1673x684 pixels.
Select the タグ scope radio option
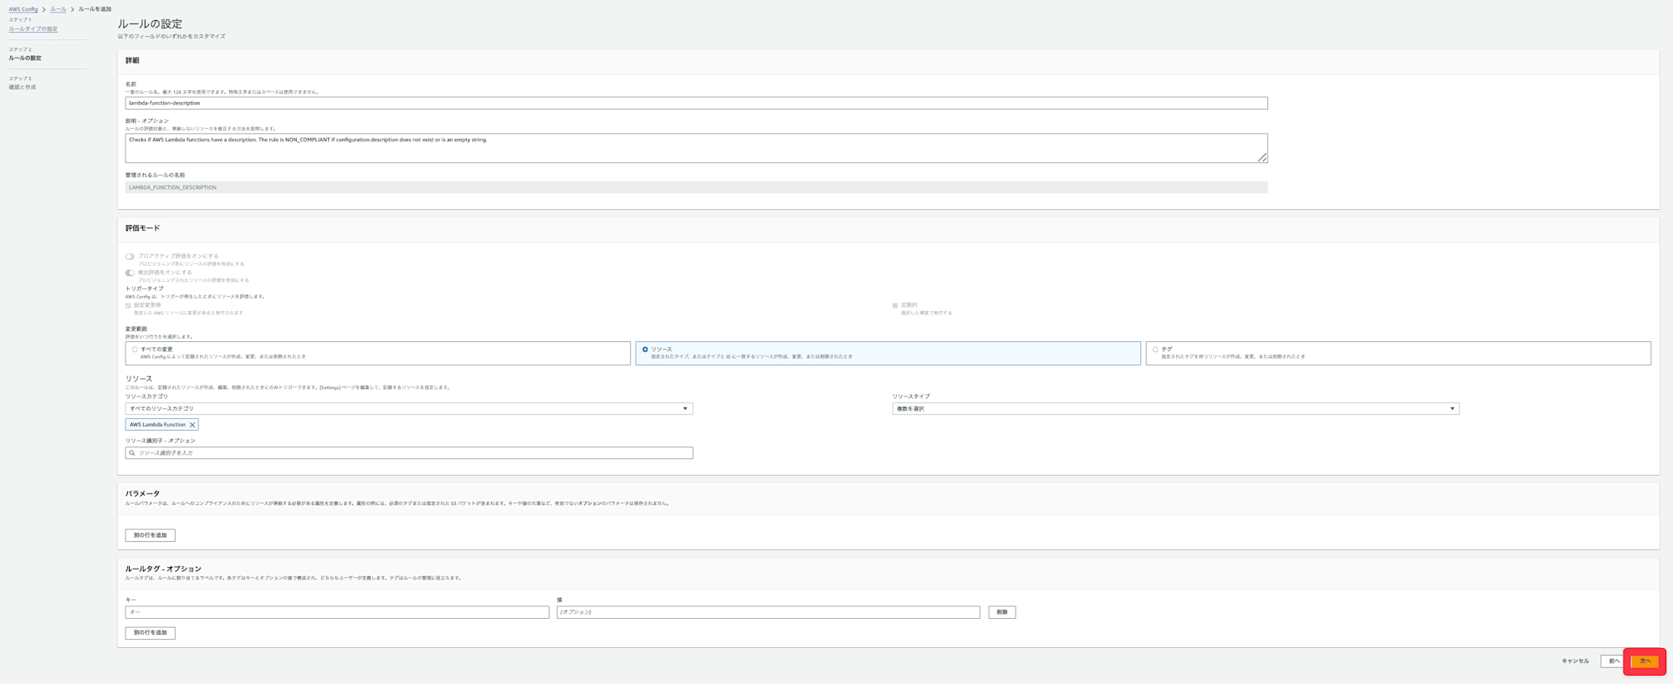1155,350
